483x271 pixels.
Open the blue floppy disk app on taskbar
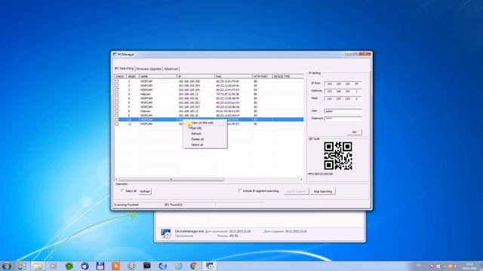pyautogui.click(x=100, y=266)
